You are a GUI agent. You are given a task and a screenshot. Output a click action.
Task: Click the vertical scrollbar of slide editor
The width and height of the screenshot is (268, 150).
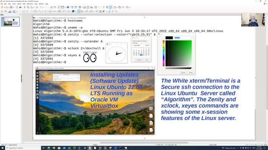click(267, 77)
